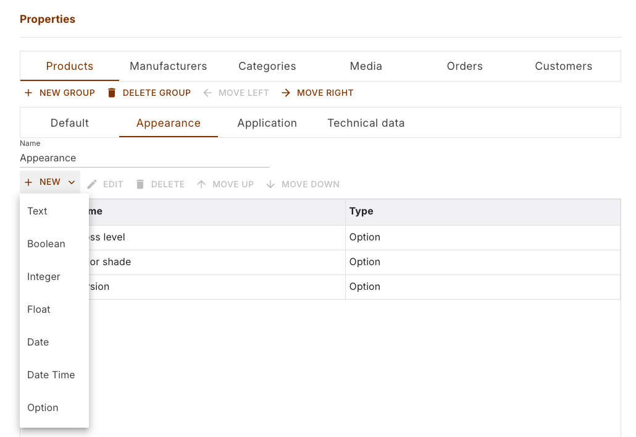Click the EDIT label
The height and width of the screenshot is (437, 636).
pyautogui.click(x=113, y=184)
